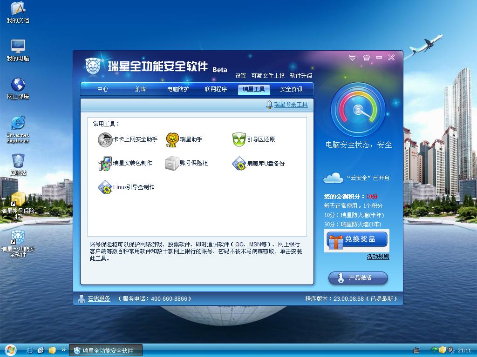
Task: Open 我的文档 desktop icon
Action: (18, 12)
